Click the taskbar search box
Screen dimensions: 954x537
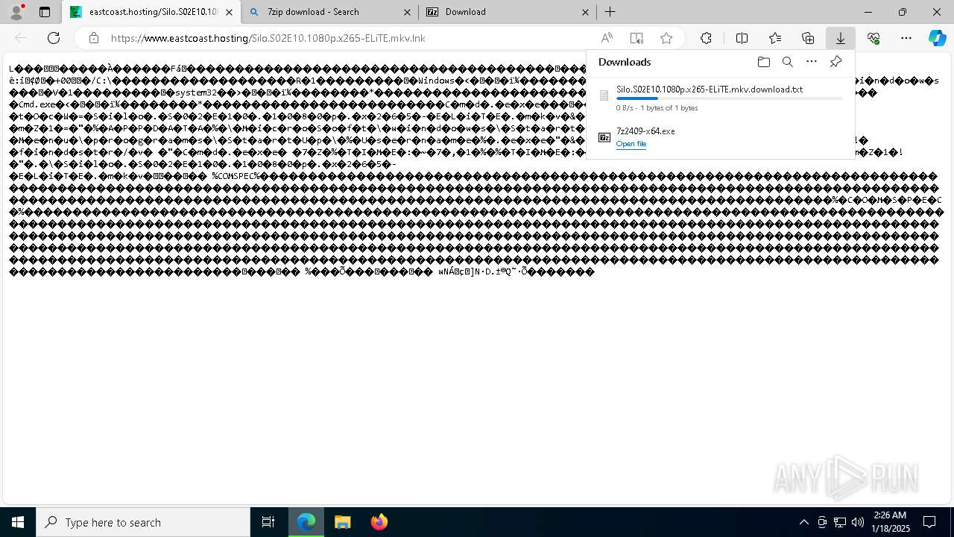(143, 522)
